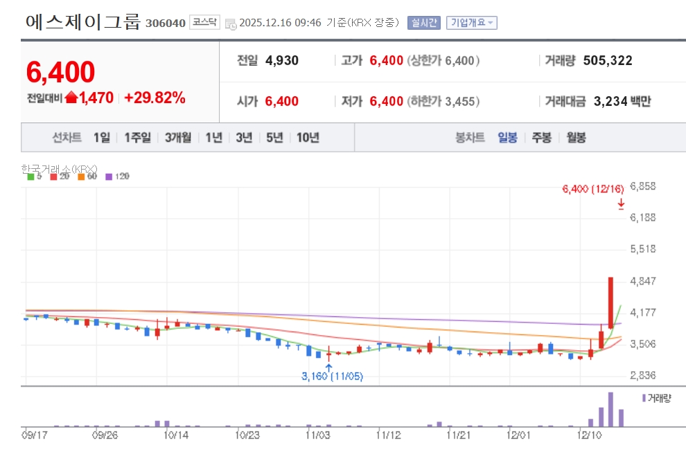
Task: Click the tallest volume bar in chart
Action: [610, 409]
